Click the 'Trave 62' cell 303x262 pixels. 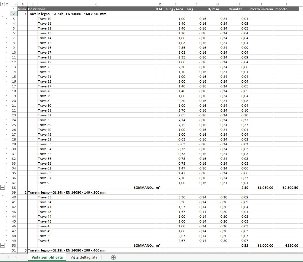coord(96,168)
